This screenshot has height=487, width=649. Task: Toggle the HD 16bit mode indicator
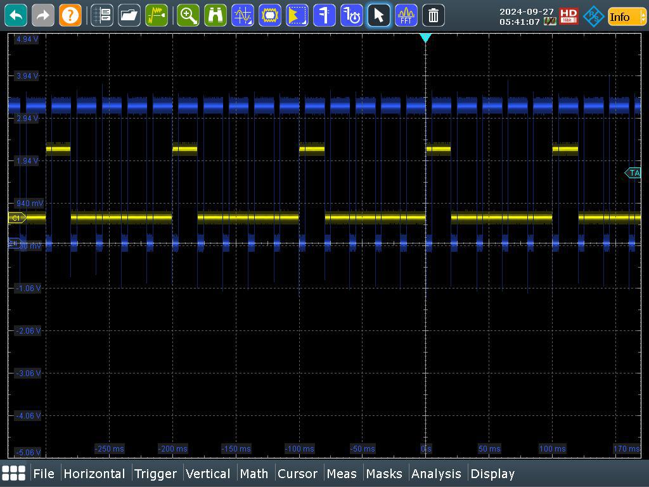pyautogui.click(x=569, y=16)
